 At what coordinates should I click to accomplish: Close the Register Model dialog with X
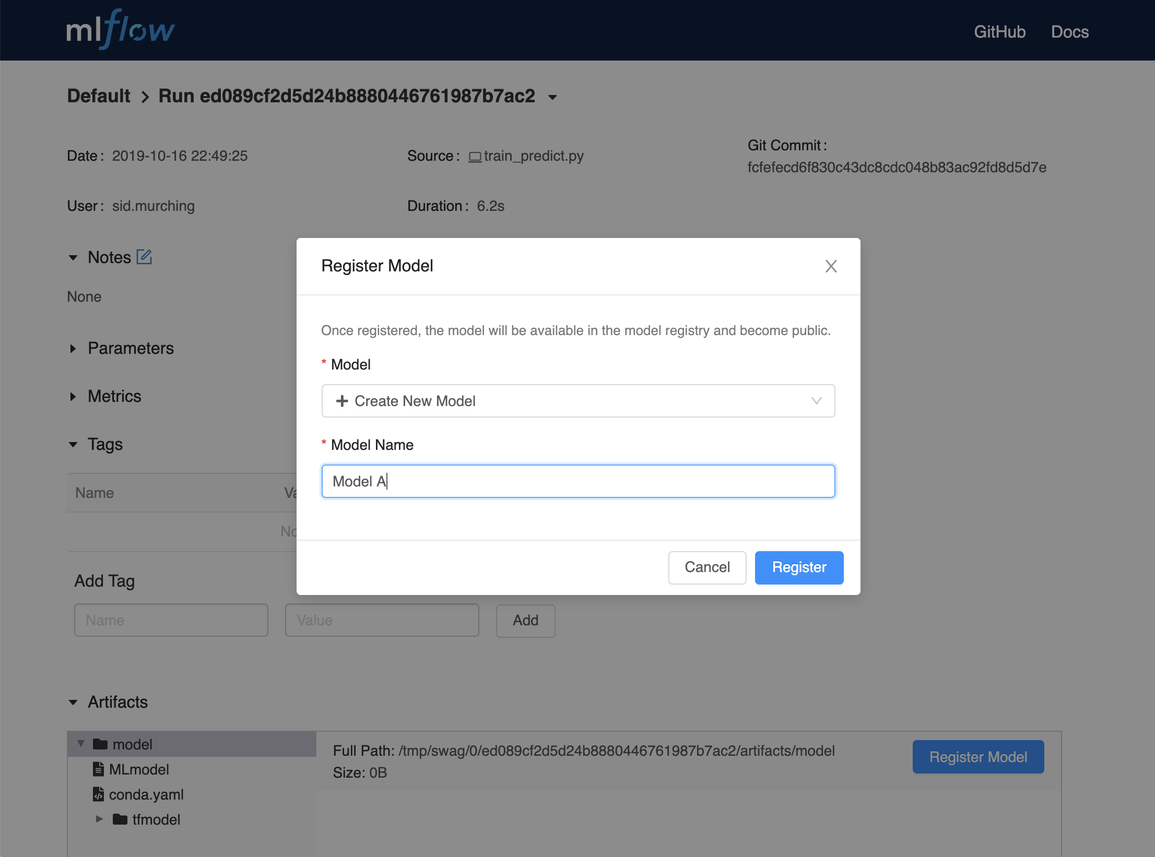click(x=831, y=266)
